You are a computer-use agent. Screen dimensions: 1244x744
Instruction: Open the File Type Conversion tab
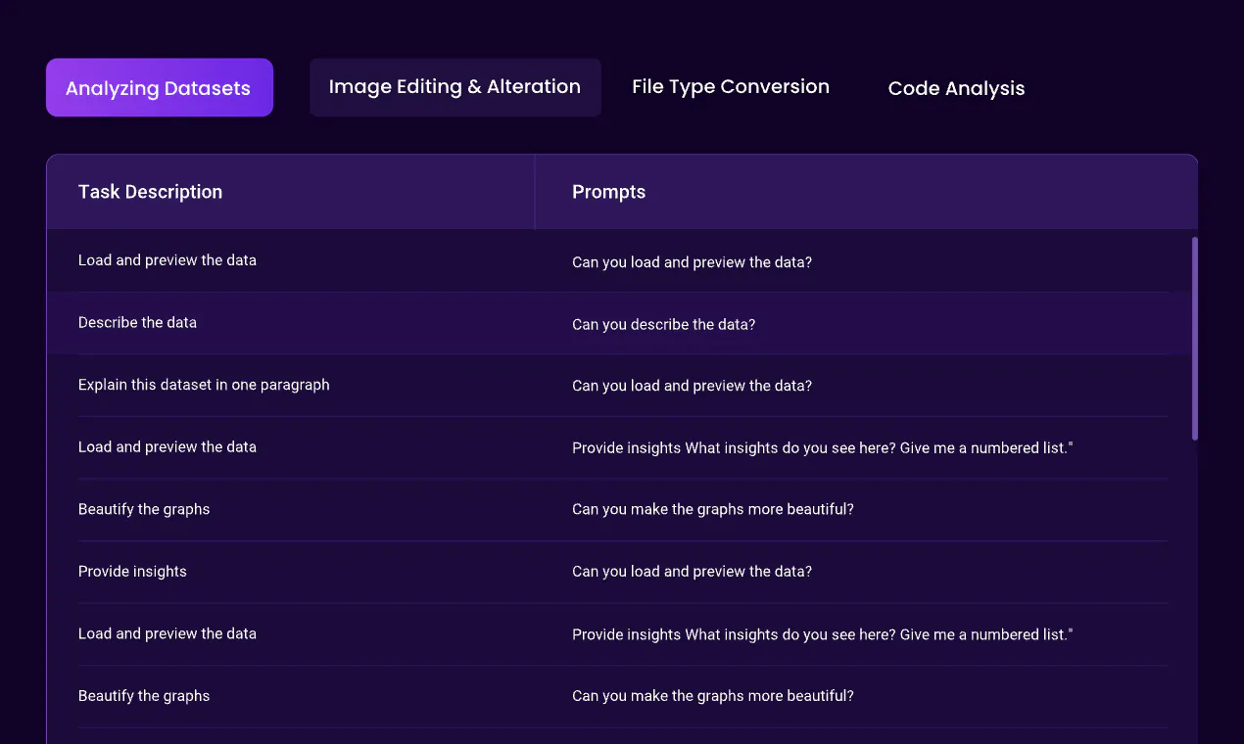coord(731,87)
